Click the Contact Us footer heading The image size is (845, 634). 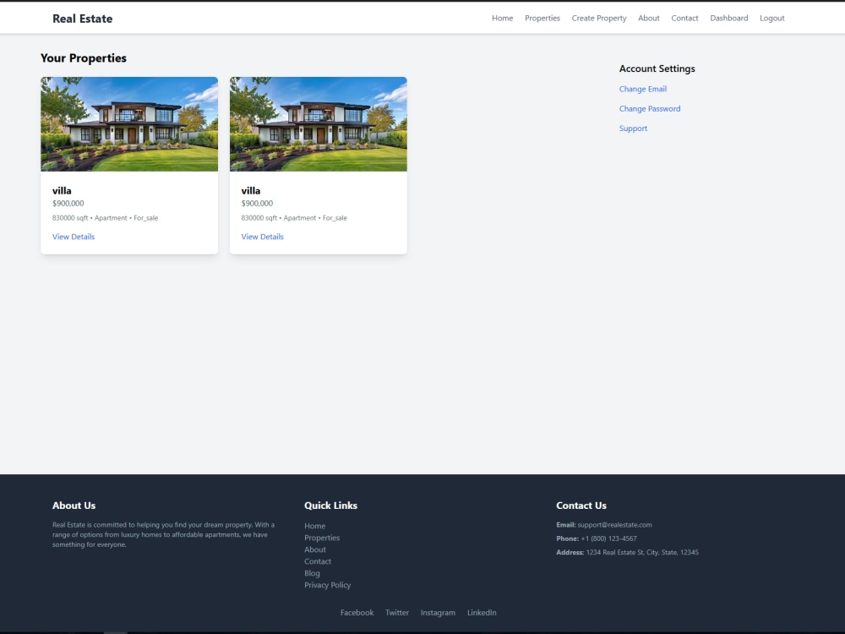click(x=581, y=506)
